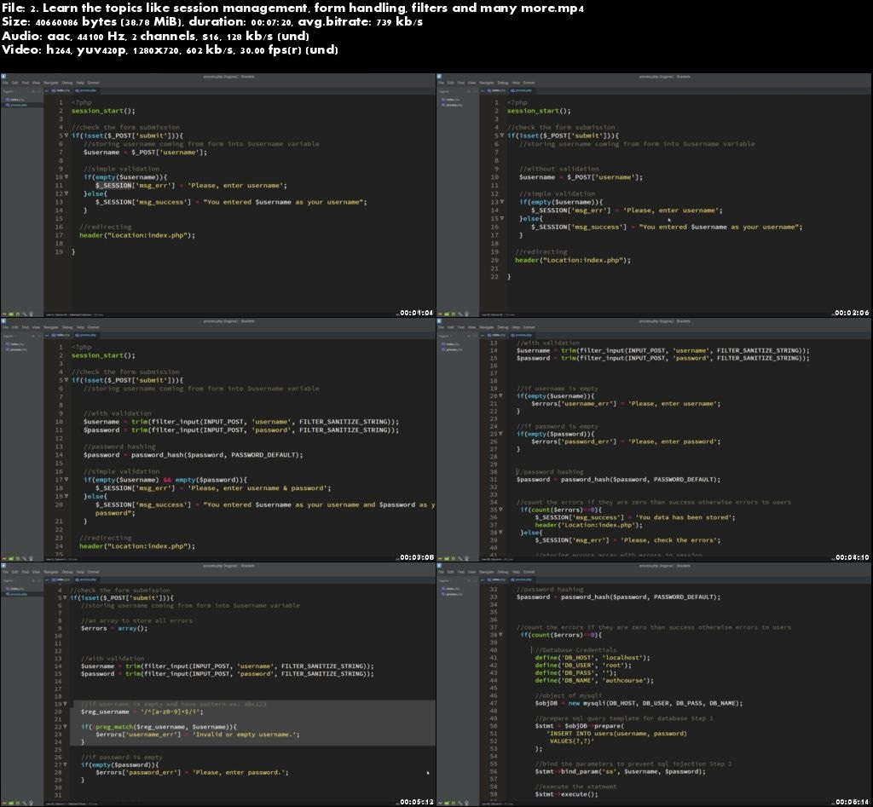The width and height of the screenshot is (873, 807).
Task: Collapse line 5 fold triangle in 00:01:04 frame
Action: pos(66,135)
